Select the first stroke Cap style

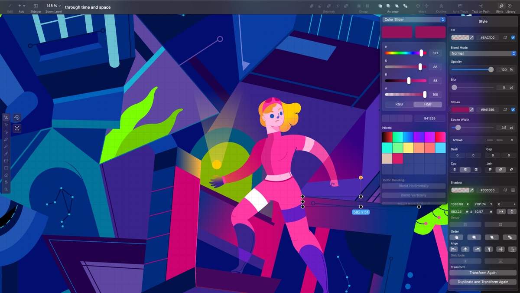pos(455,170)
